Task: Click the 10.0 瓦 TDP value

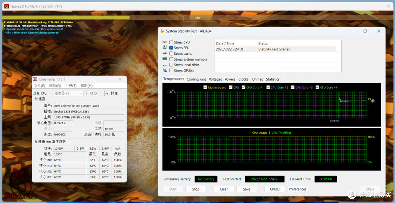Action: (114, 135)
